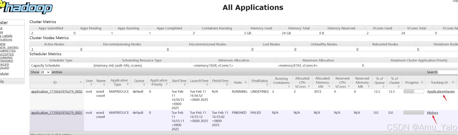
Task: Sort applications by FinishTime column
Action: (x=220, y=82)
